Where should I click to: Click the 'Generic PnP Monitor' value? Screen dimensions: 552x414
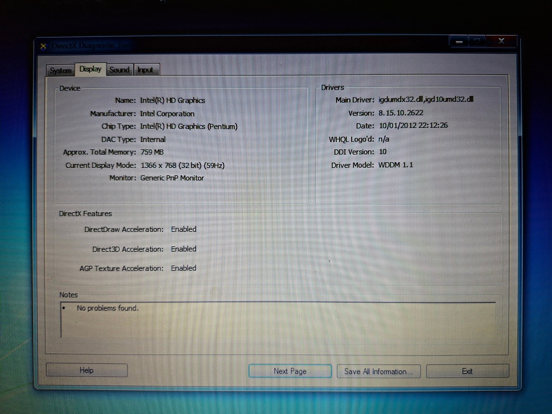[x=172, y=178]
